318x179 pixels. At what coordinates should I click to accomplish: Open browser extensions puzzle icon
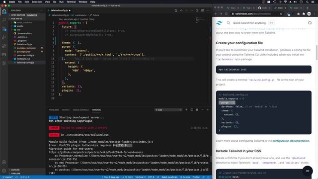click(304, 14)
